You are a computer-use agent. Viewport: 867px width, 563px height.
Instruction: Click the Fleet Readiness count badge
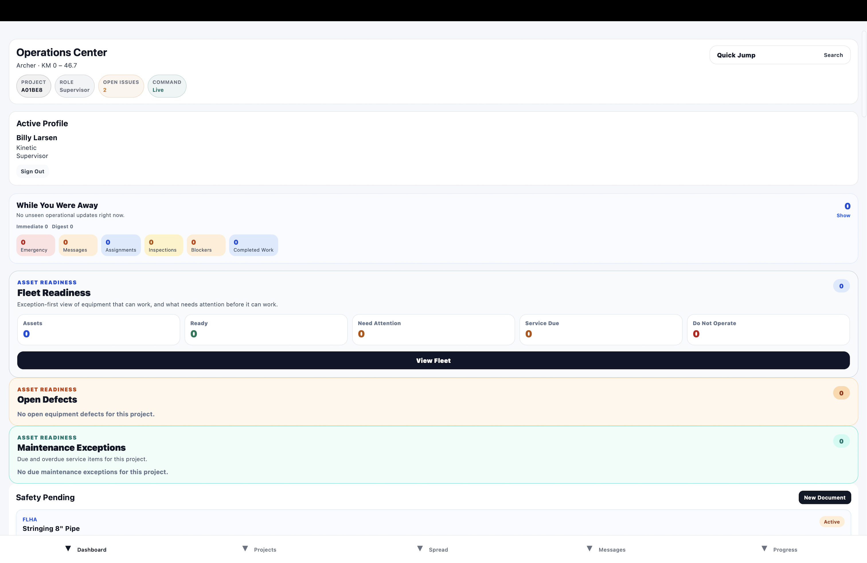coord(841,286)
